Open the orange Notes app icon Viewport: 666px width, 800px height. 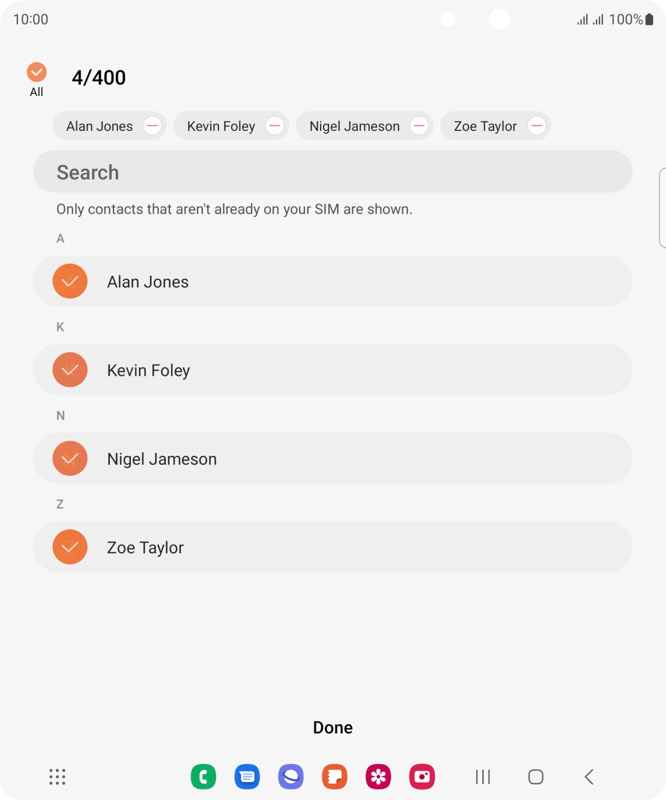[335, 777]
